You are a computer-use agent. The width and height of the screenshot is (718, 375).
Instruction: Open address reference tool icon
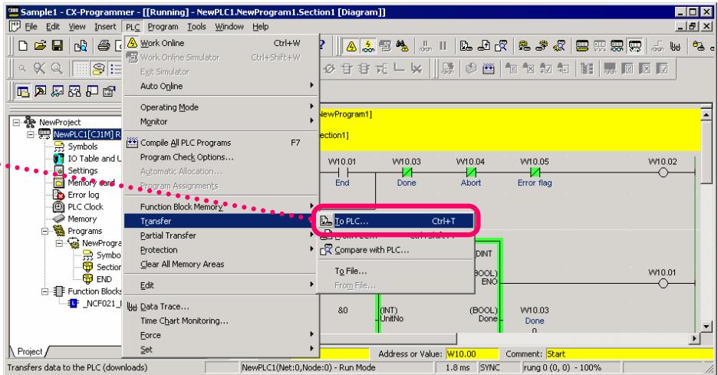(x=74, y=91)
